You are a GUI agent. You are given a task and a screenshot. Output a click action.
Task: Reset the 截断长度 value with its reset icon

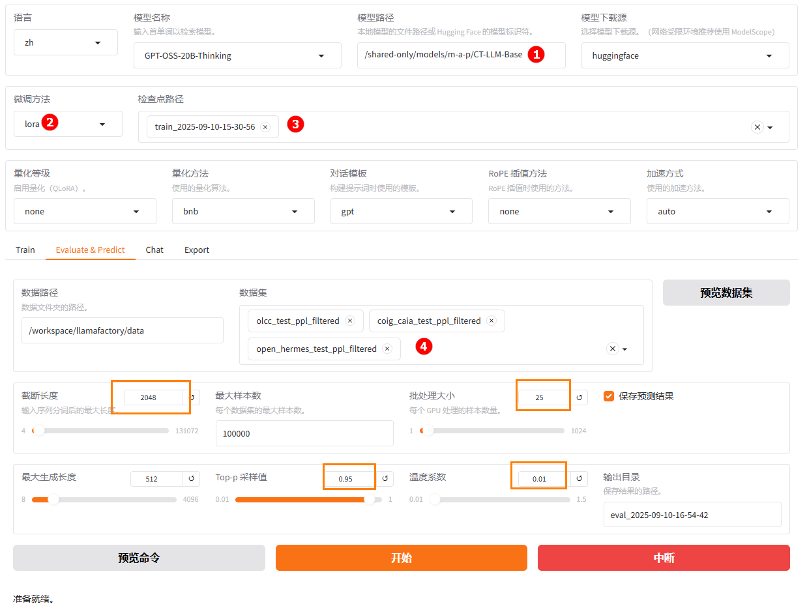pyautogui.click(x=192, y=397)
